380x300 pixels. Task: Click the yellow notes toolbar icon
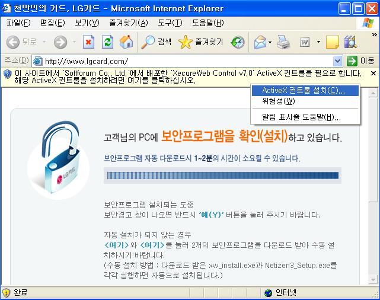click(333, 42)
